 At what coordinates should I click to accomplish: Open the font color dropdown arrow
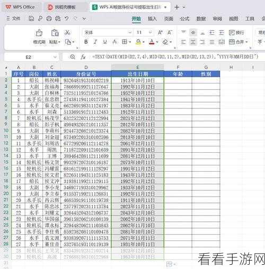157,42
